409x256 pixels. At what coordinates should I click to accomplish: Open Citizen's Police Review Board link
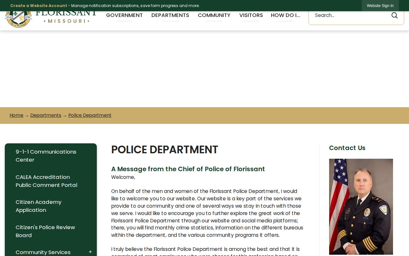(x=51, y=231)
